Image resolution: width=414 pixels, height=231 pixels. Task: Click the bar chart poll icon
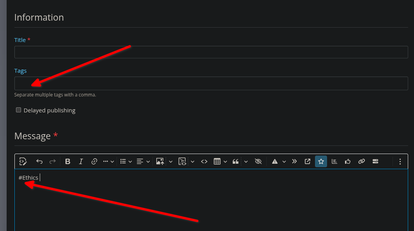click(x=334, y=161)
